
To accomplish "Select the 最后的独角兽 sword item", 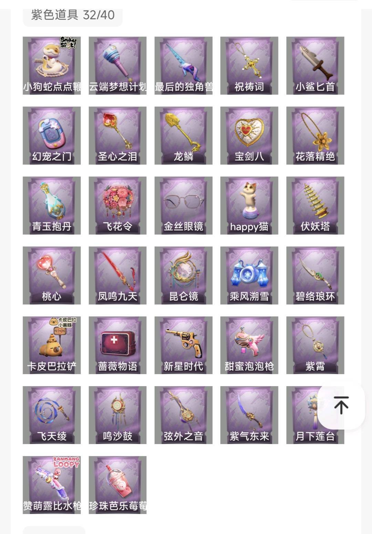I will [x=184, y=65].
